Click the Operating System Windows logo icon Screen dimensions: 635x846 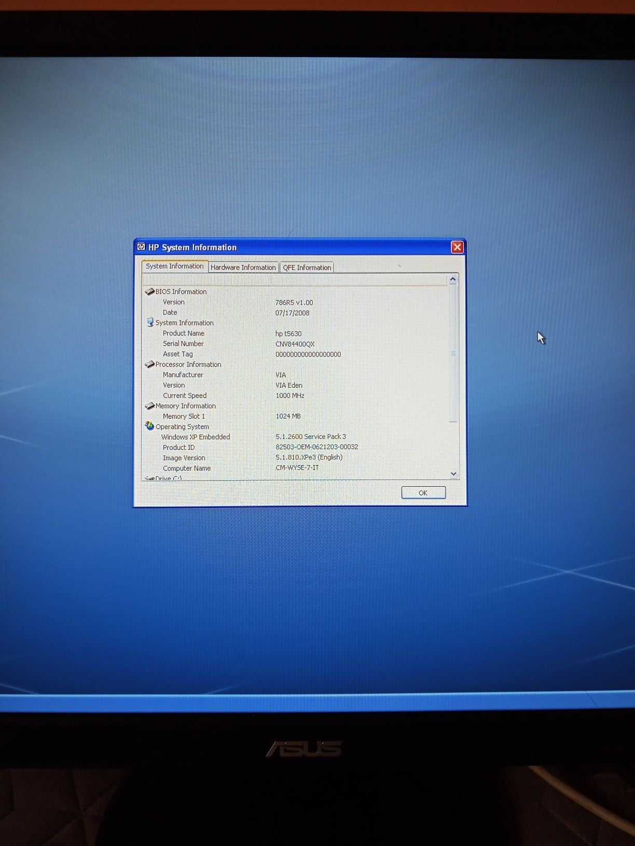(149, 426)
